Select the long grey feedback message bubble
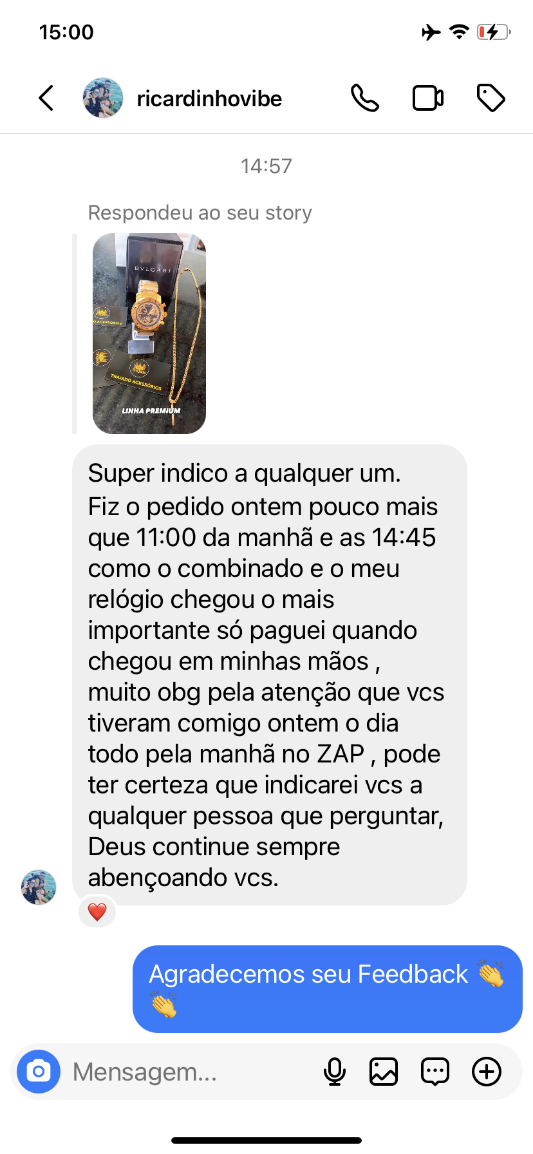Viewport: 533px width, 1154px height. point(270,675)
